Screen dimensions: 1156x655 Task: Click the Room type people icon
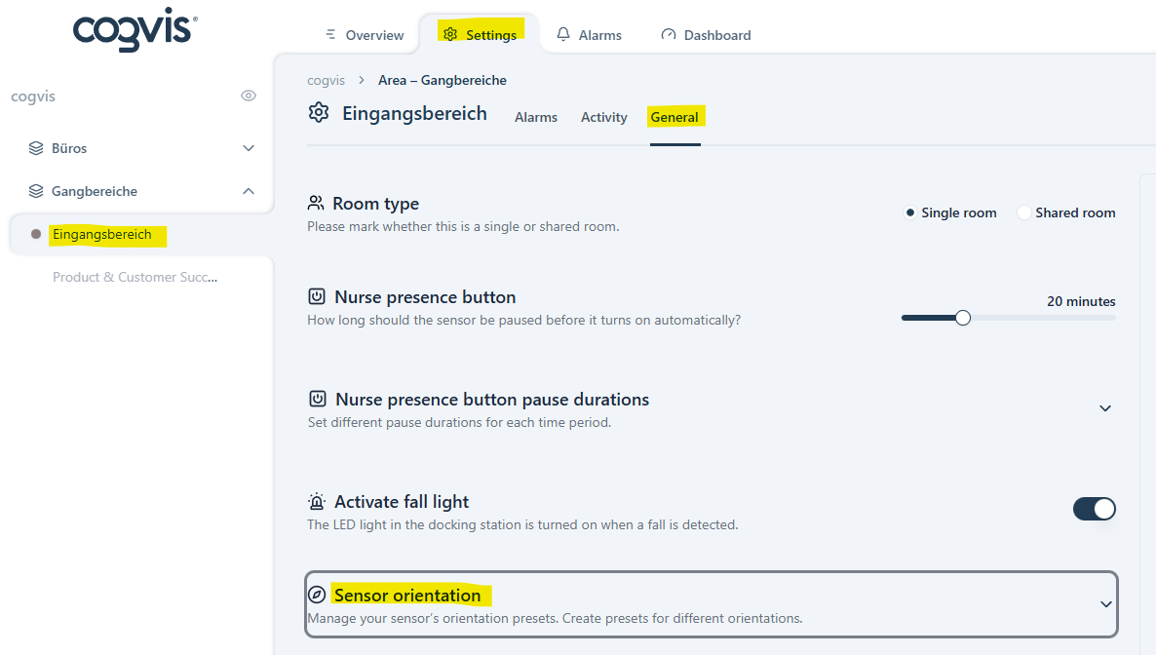[x=316, y=203]
